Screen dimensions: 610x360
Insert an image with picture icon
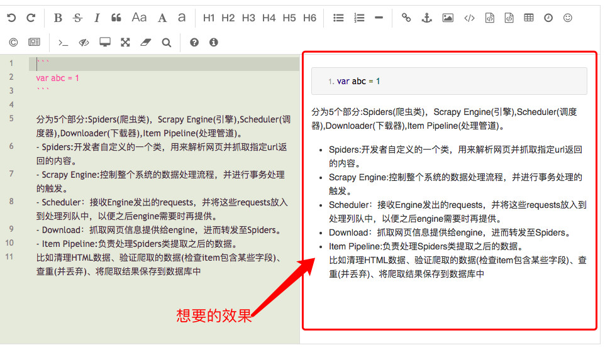[x=448, y=18]
